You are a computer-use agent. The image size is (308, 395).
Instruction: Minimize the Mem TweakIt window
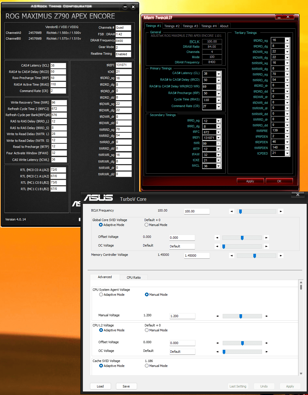click(x=279, y=17)
